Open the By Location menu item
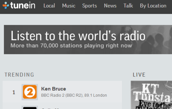This screenshot has width=172, height=109. (x=153, y=6)
